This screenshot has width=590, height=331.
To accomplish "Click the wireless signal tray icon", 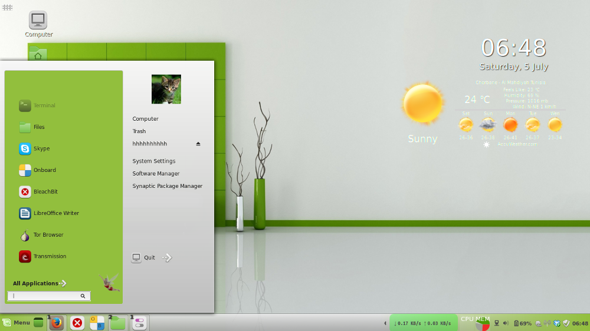I will [x=548, y=323].
